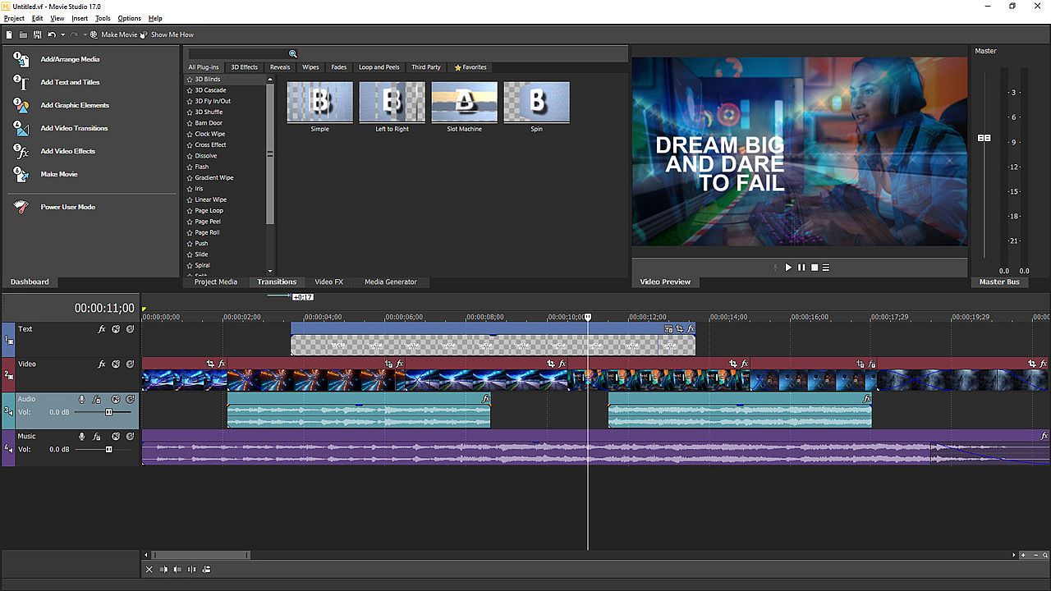Viewport: 1051px width, 591px height.
Task: Expand the Text track using its number icon
Action: [9, 338]
